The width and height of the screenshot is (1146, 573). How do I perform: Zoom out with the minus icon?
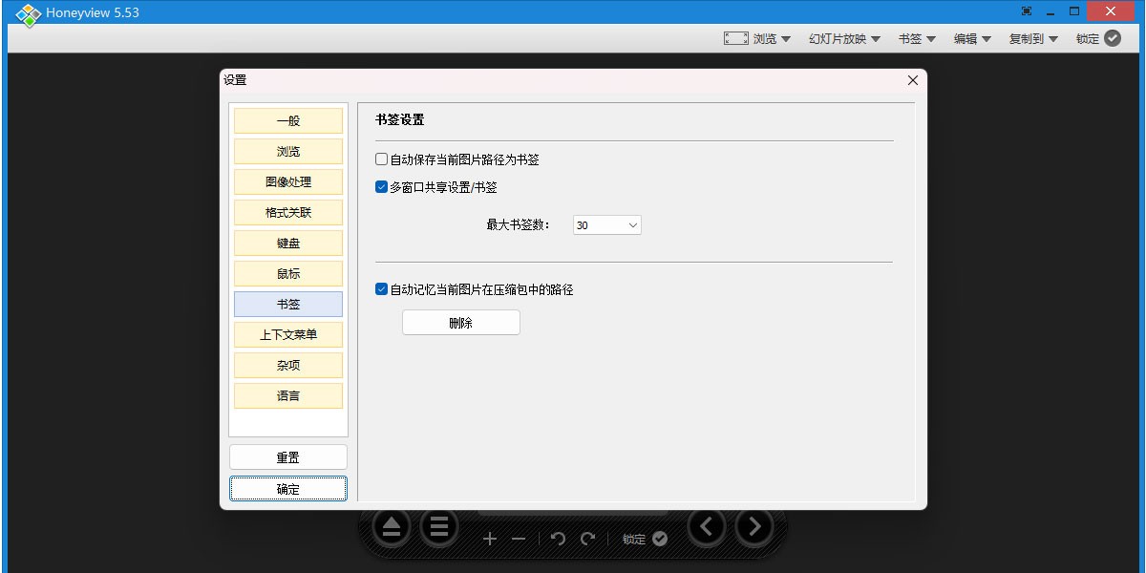click(519, 539)
